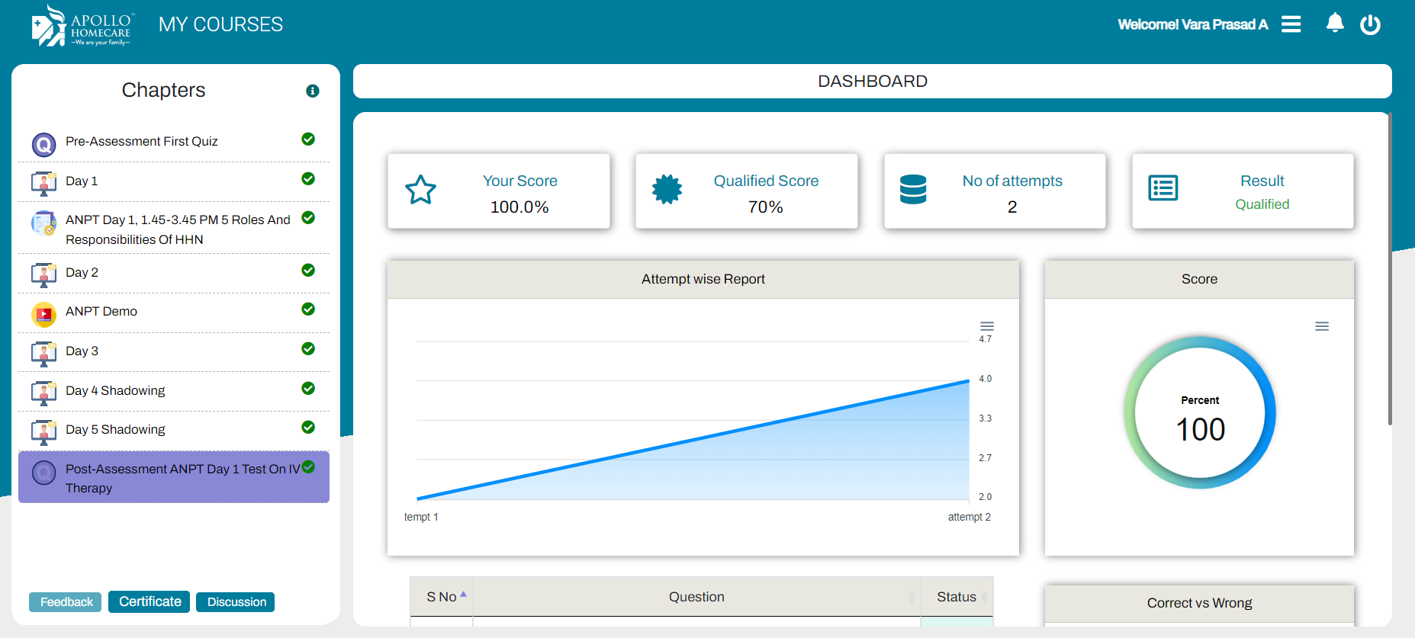This screenshot has width=1415, height=638.
Task: Click the completion checkmark for Day 3
Action: pos(308,348)
